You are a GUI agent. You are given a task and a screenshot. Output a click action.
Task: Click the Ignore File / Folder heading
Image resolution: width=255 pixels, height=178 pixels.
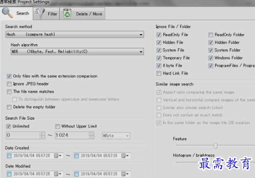[173, 27]
